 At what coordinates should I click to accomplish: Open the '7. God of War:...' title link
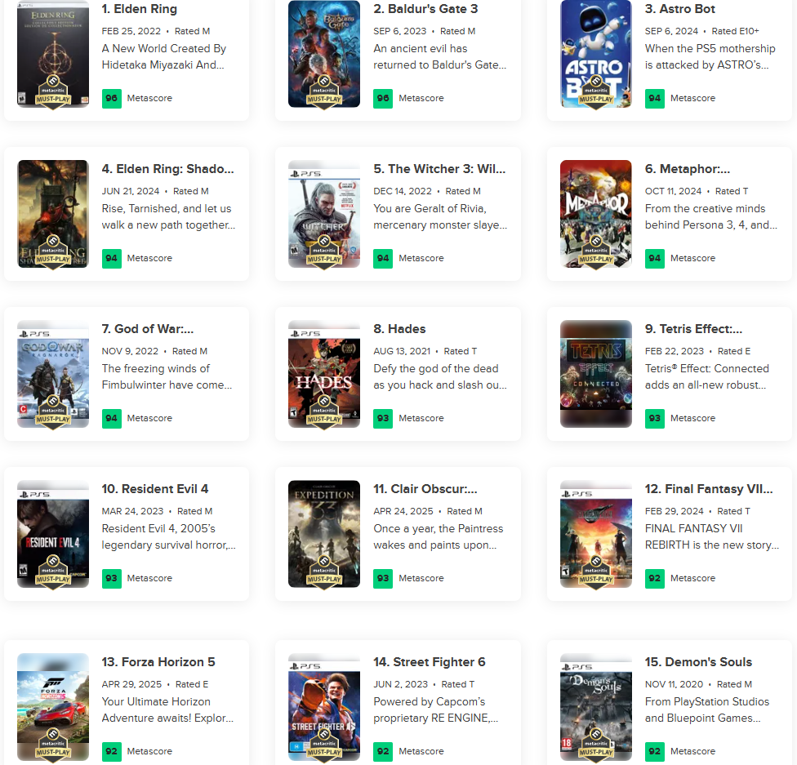(148, 329)
